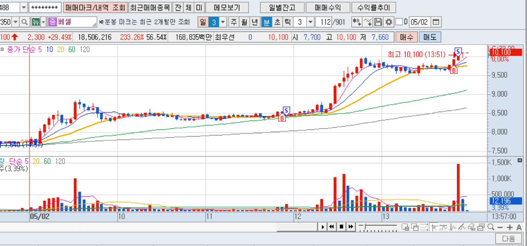Select the 틱 tick period toggle
This screenshot has width=527, height=246.
click(287, 22)
